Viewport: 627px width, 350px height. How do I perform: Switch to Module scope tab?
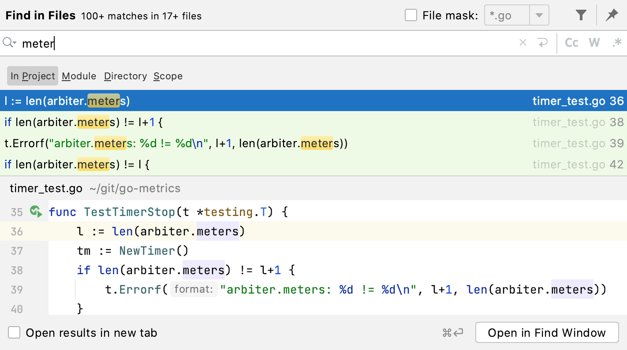pyautogui.click(x=79, y=76)
